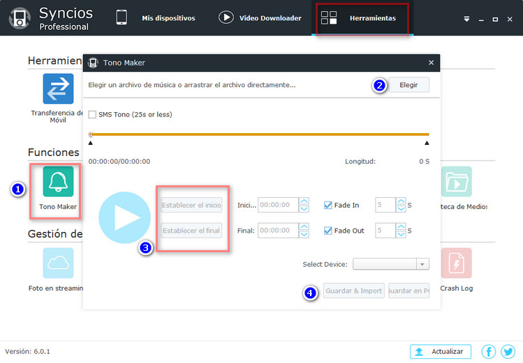Open the Foto en streaming cloud icon
The width and height of the screenshot is (523, 363).
pos(58,263)
